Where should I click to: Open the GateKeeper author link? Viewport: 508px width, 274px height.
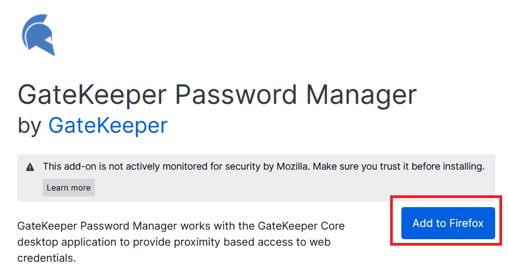[x=108, y=126]
